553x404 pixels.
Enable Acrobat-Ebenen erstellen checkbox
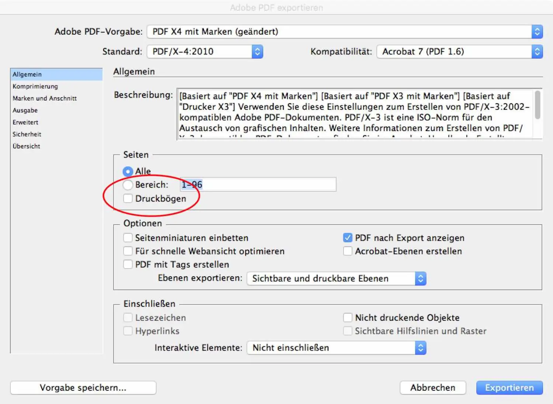(347, 251)
